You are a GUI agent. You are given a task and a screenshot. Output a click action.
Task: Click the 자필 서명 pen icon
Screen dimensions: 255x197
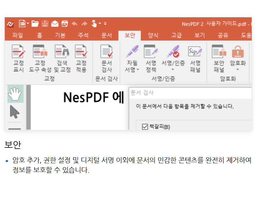[132, 51]
